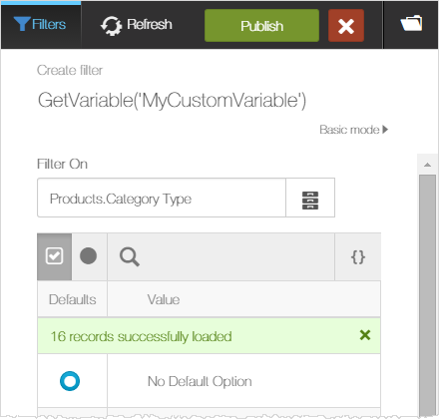439x419 pixels.
Task: Select the single-select radio mode icon
Action: tap(89, 255)
